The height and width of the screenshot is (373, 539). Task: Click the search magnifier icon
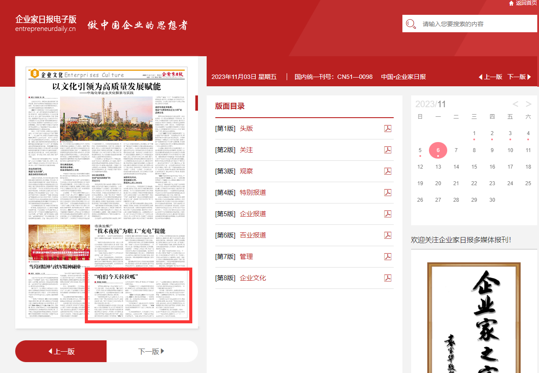pos(411,24)
